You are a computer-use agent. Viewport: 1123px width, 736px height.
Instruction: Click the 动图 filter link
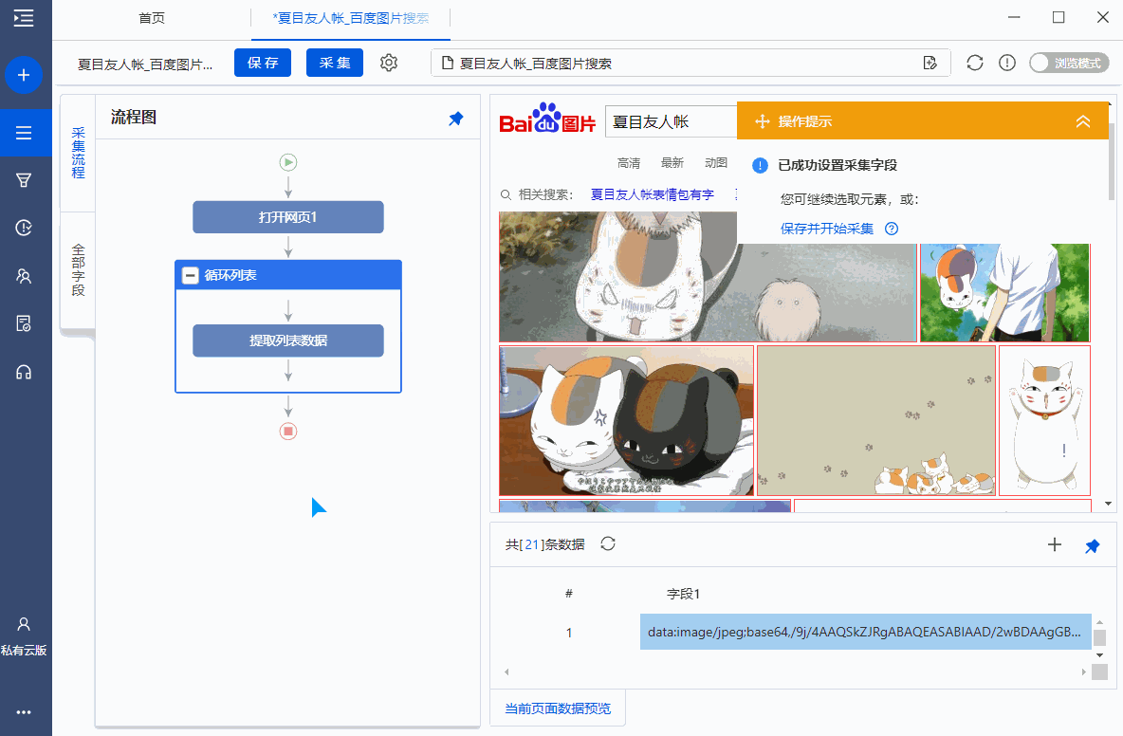tap(716, 162)
